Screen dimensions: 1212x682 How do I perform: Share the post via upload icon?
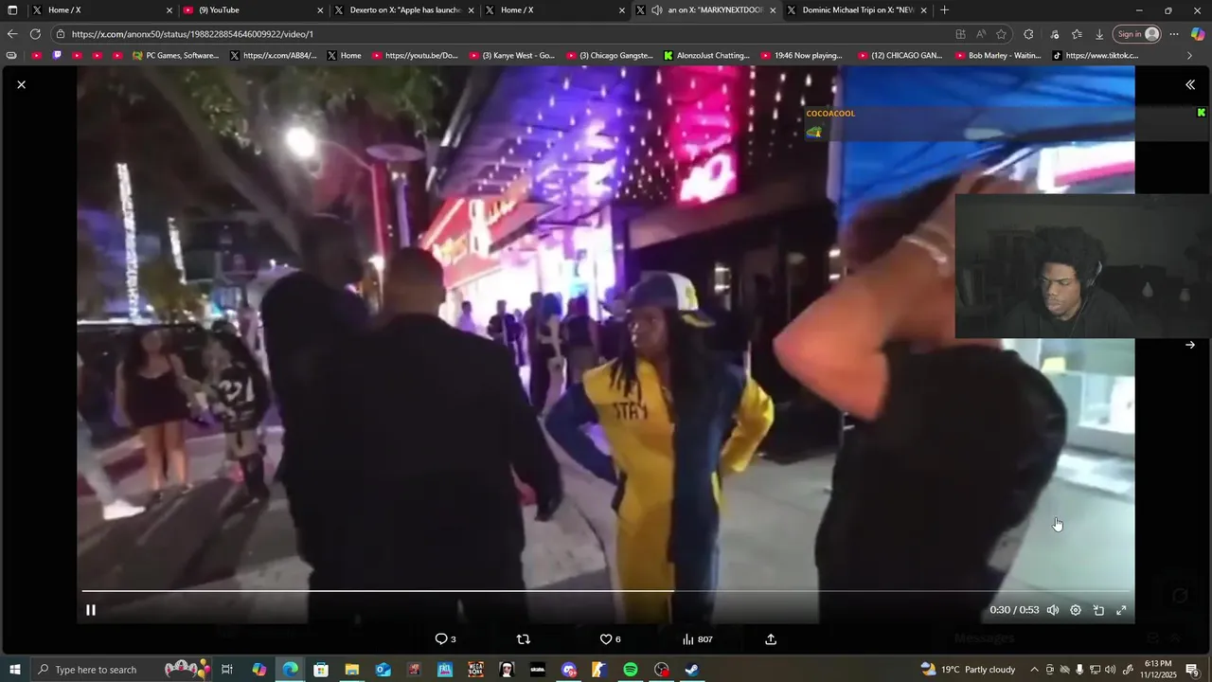point(771,639)
